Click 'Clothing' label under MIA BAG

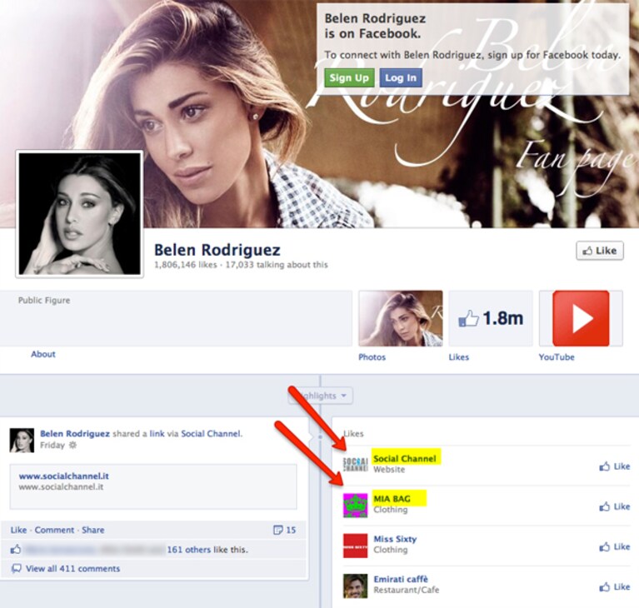click(x=391, y=510)
